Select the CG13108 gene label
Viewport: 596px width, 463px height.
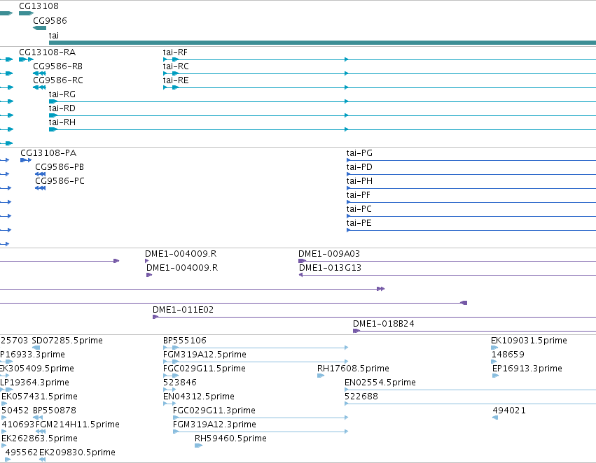tap(39, 6)
